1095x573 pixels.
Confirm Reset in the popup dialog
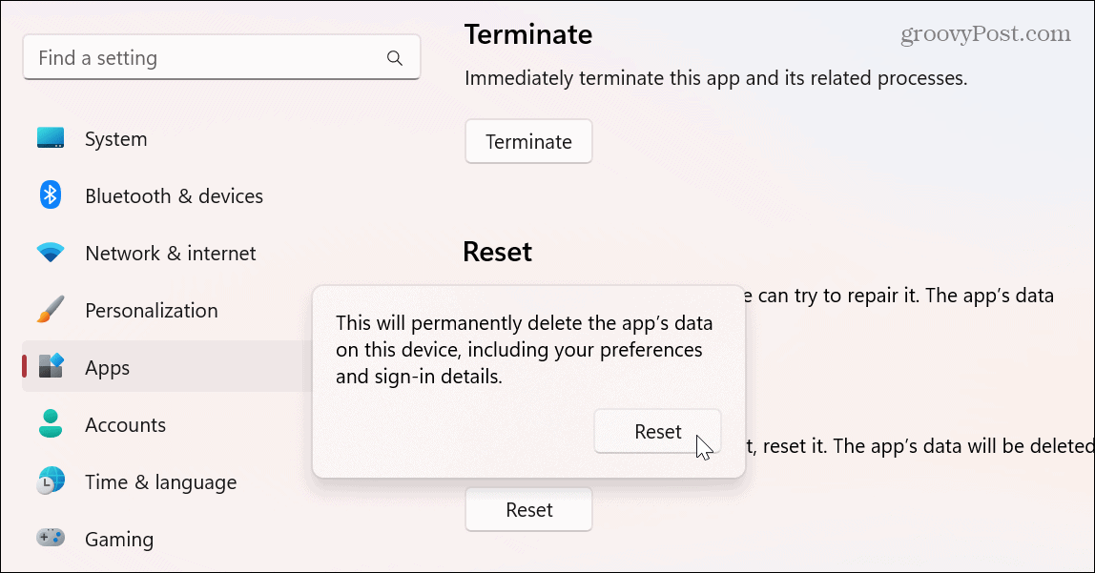pos(657,432)
